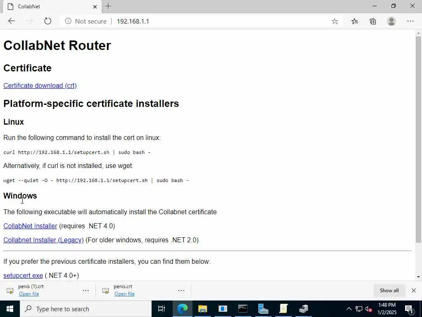Click the CollabNet Router heading
The height and width of the screenshot is (317, 422).
pos(57,45)
